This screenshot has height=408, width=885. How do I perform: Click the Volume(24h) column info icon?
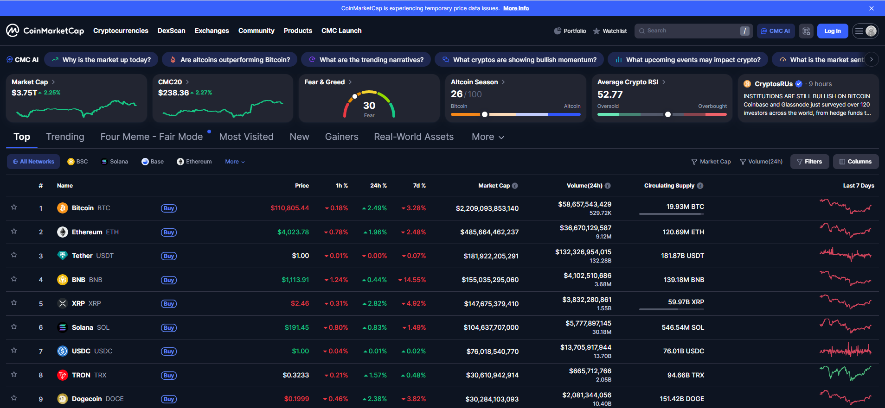pyautogui.click(x=608, y=186)
